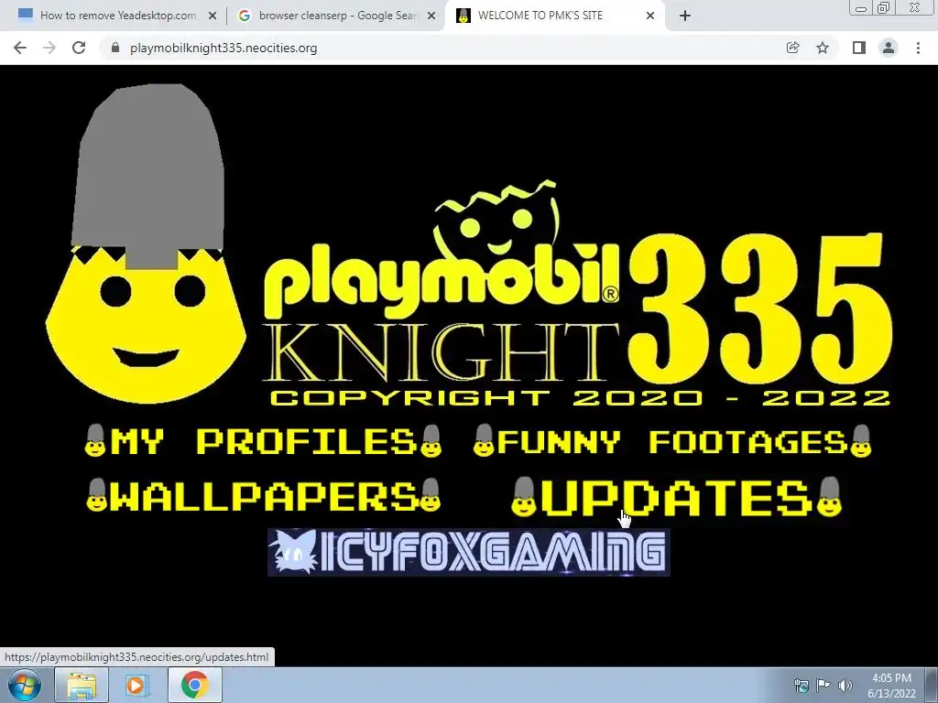Click the address bar URL
The width and height of the screenshot is (938, 703).
(x=224, y=48)
